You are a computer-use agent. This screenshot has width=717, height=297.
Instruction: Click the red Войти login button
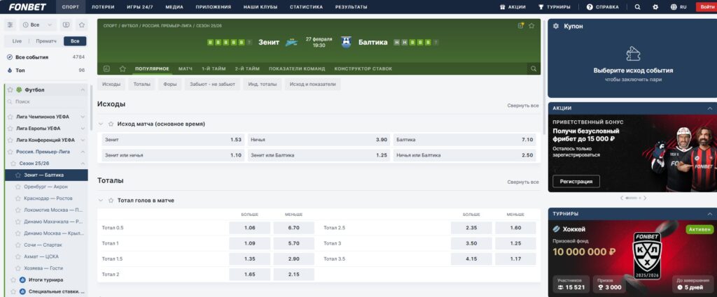point(706,7)
